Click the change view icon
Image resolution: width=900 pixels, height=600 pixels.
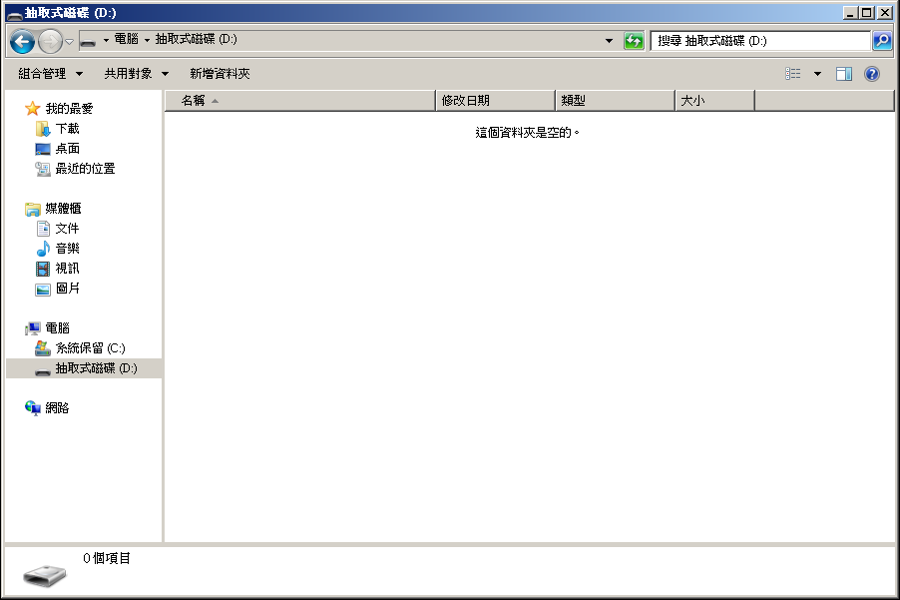click(x=793, y=74)
